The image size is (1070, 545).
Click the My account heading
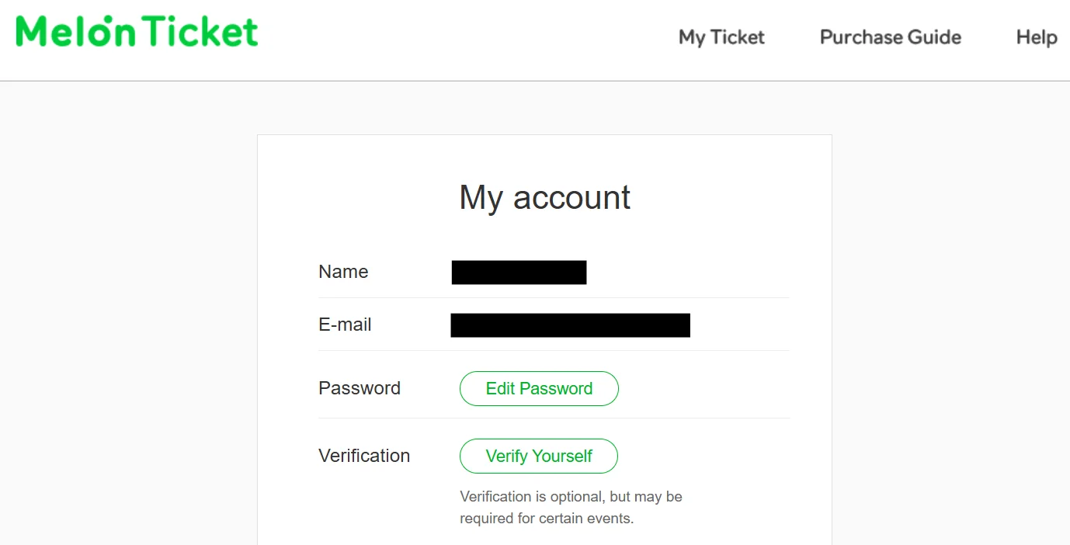pos(544,198)
